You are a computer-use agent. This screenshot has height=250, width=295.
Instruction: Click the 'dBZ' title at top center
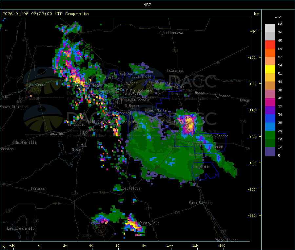point(147,5)
